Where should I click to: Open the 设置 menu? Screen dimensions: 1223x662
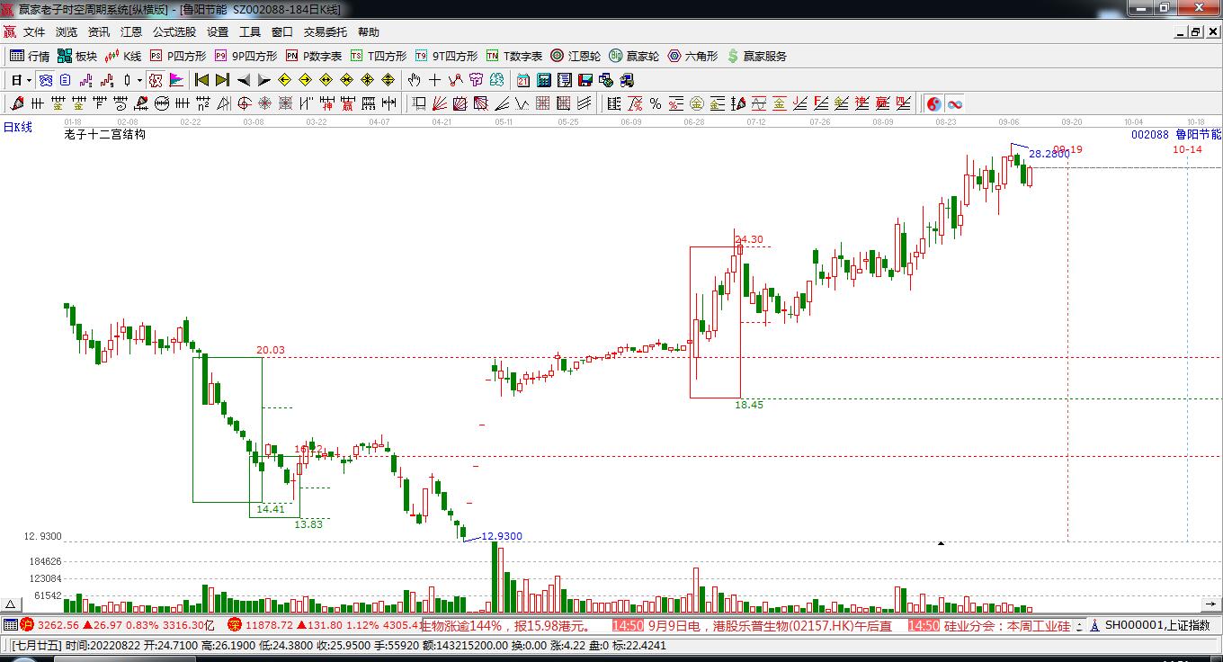click(218, 31)
